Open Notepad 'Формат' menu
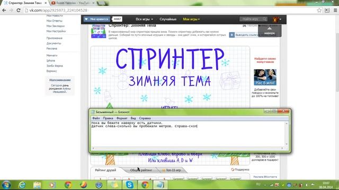 point(122,118)
